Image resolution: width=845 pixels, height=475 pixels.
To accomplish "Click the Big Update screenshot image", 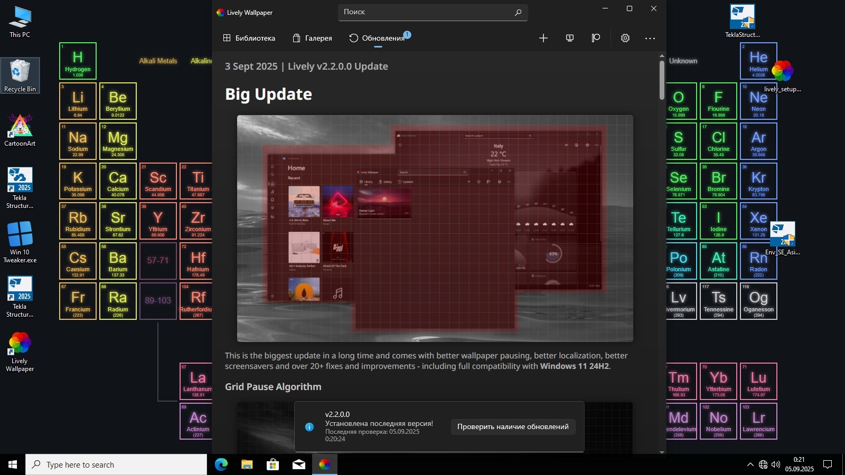I will 435,228.
